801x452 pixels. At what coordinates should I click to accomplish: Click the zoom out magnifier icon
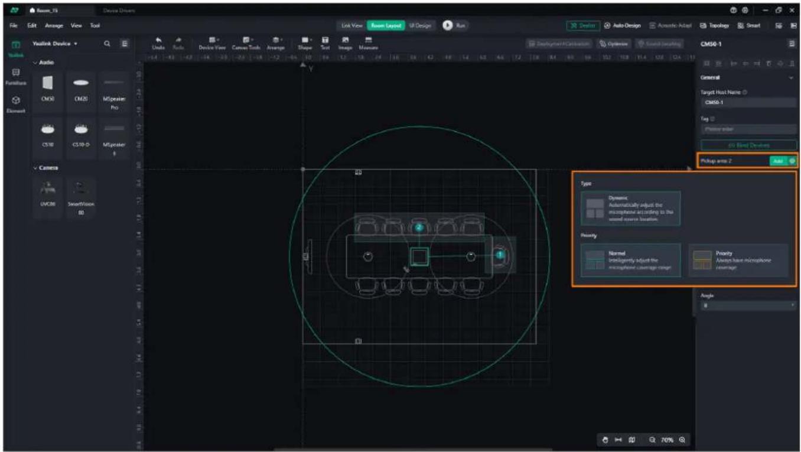tap(653, 440)
